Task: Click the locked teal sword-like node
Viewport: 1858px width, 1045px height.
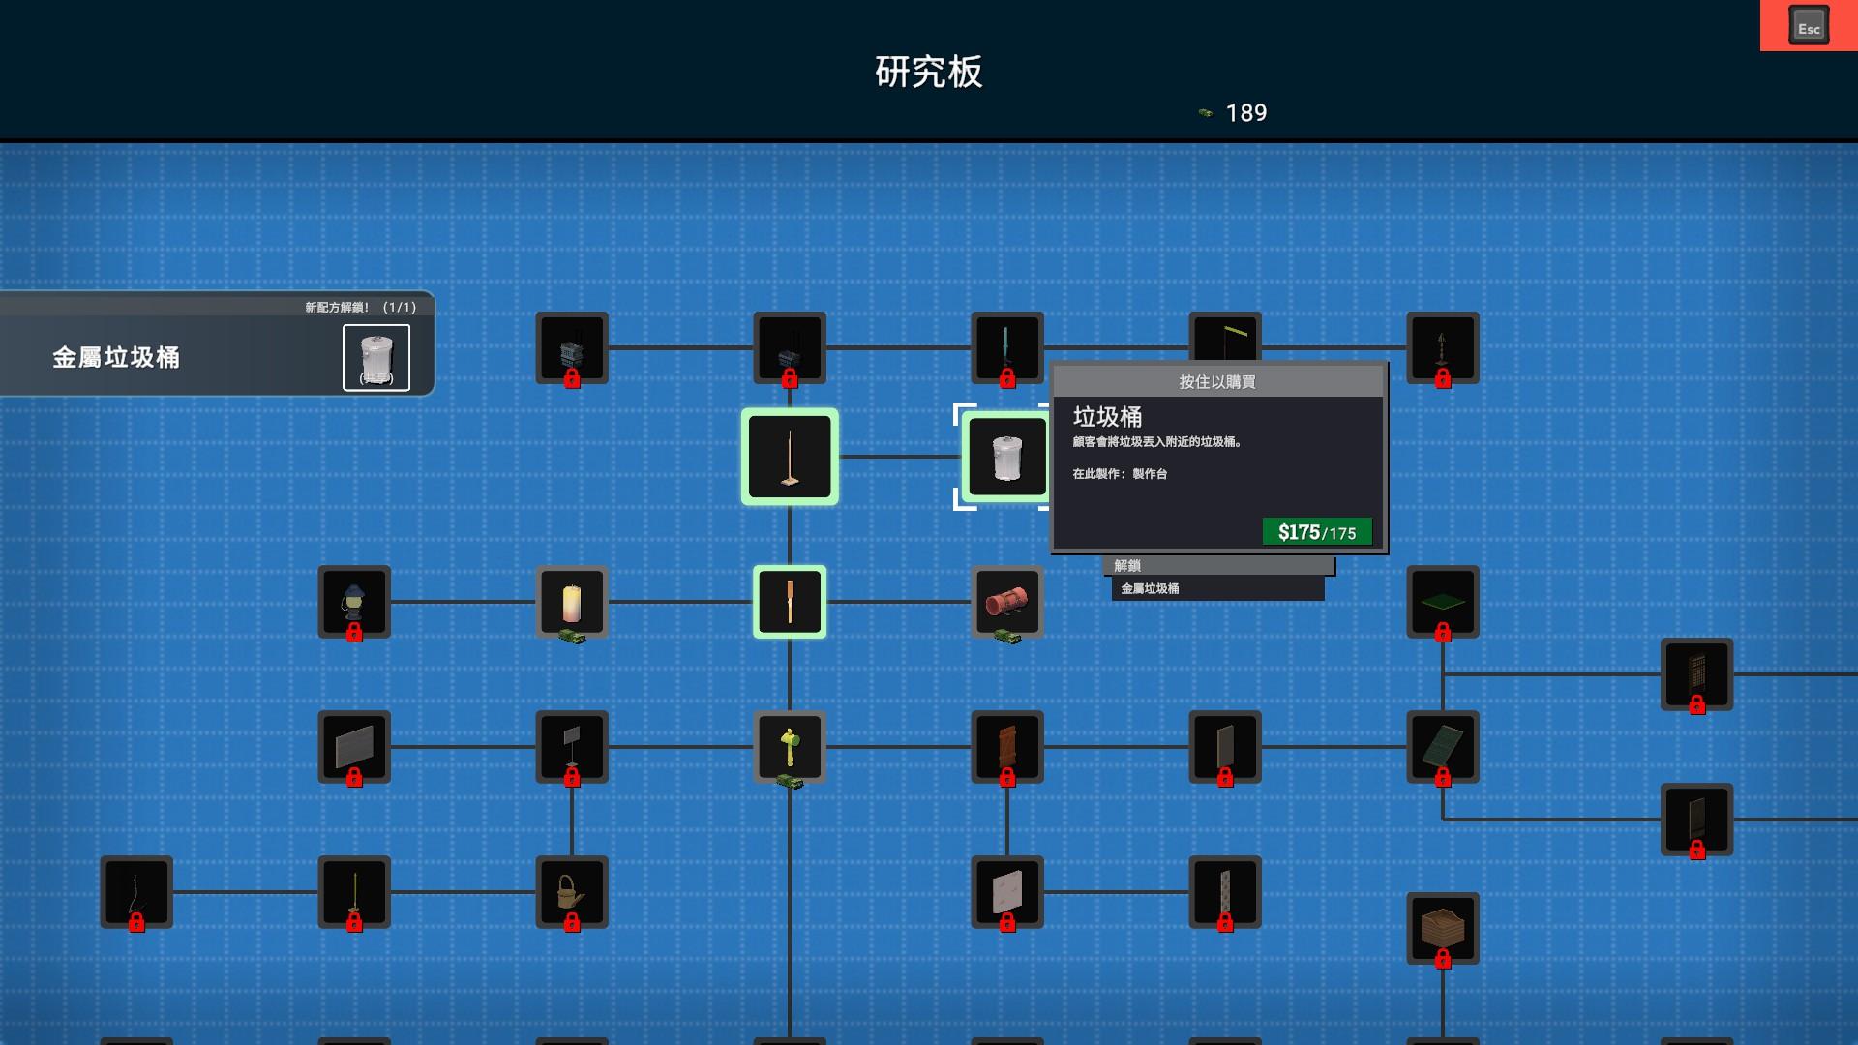Action: pyautogui.click(x=1006, y=347)
